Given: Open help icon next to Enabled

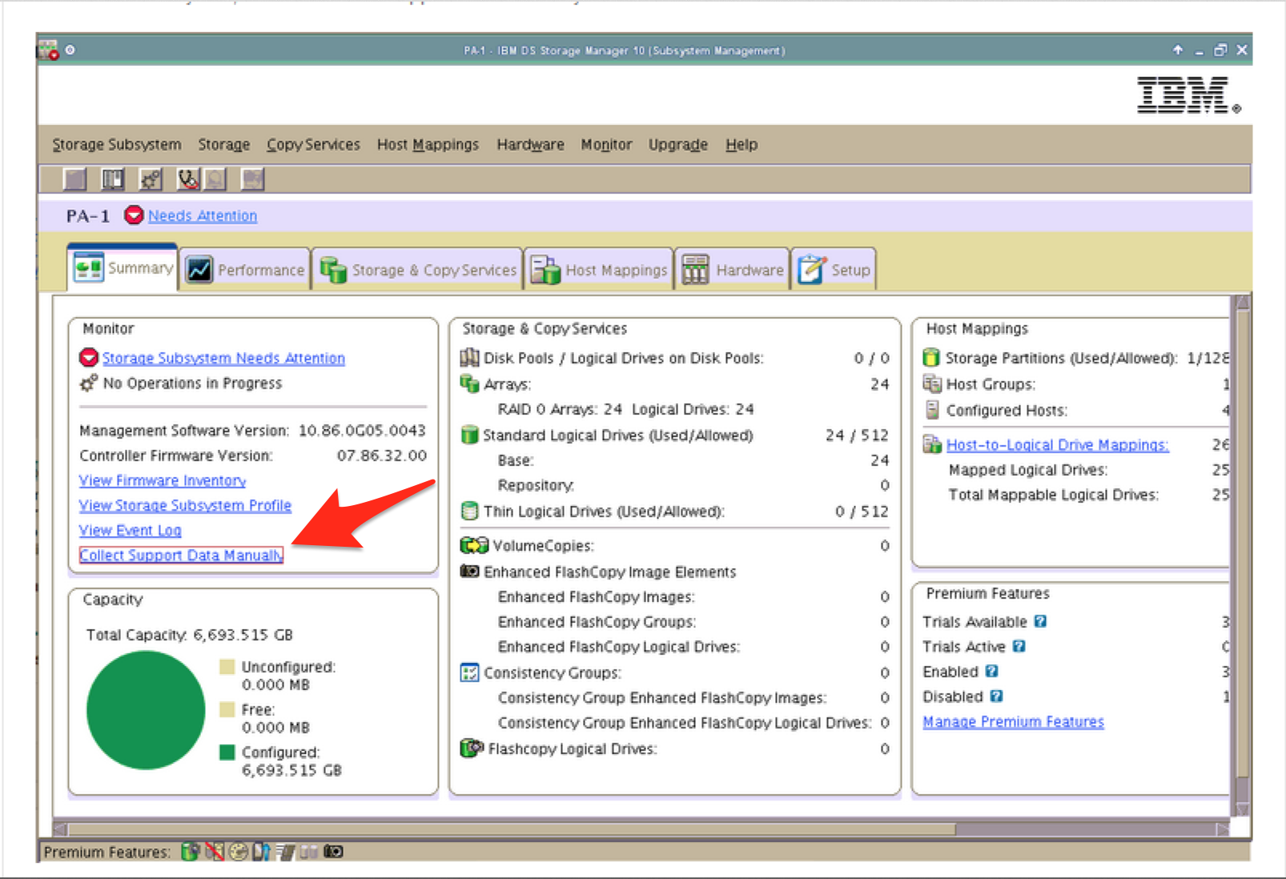Looking at the screenshot, I should (x=991, y=671).
